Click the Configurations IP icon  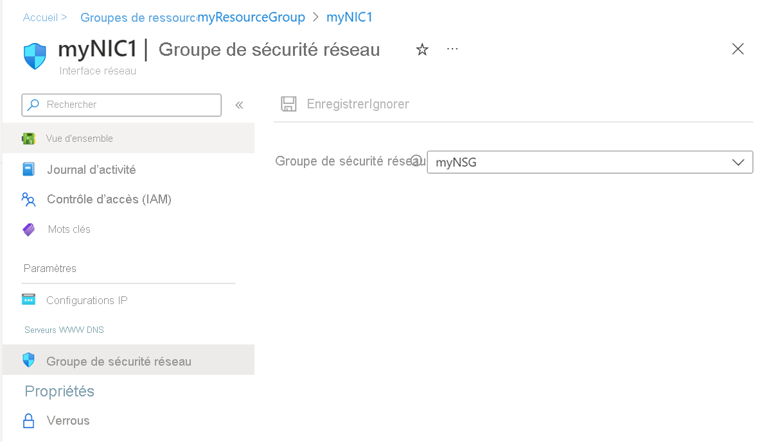[x=29, y=300]
